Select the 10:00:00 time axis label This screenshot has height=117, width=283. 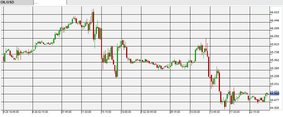pos(195,112)
